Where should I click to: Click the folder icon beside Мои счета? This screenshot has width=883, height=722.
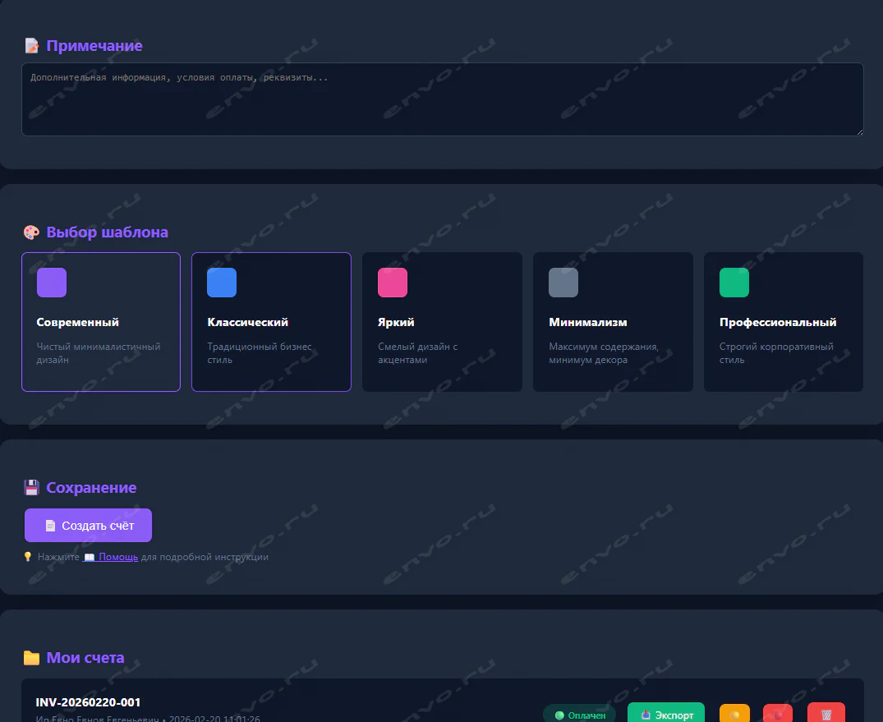coord(31,658)
